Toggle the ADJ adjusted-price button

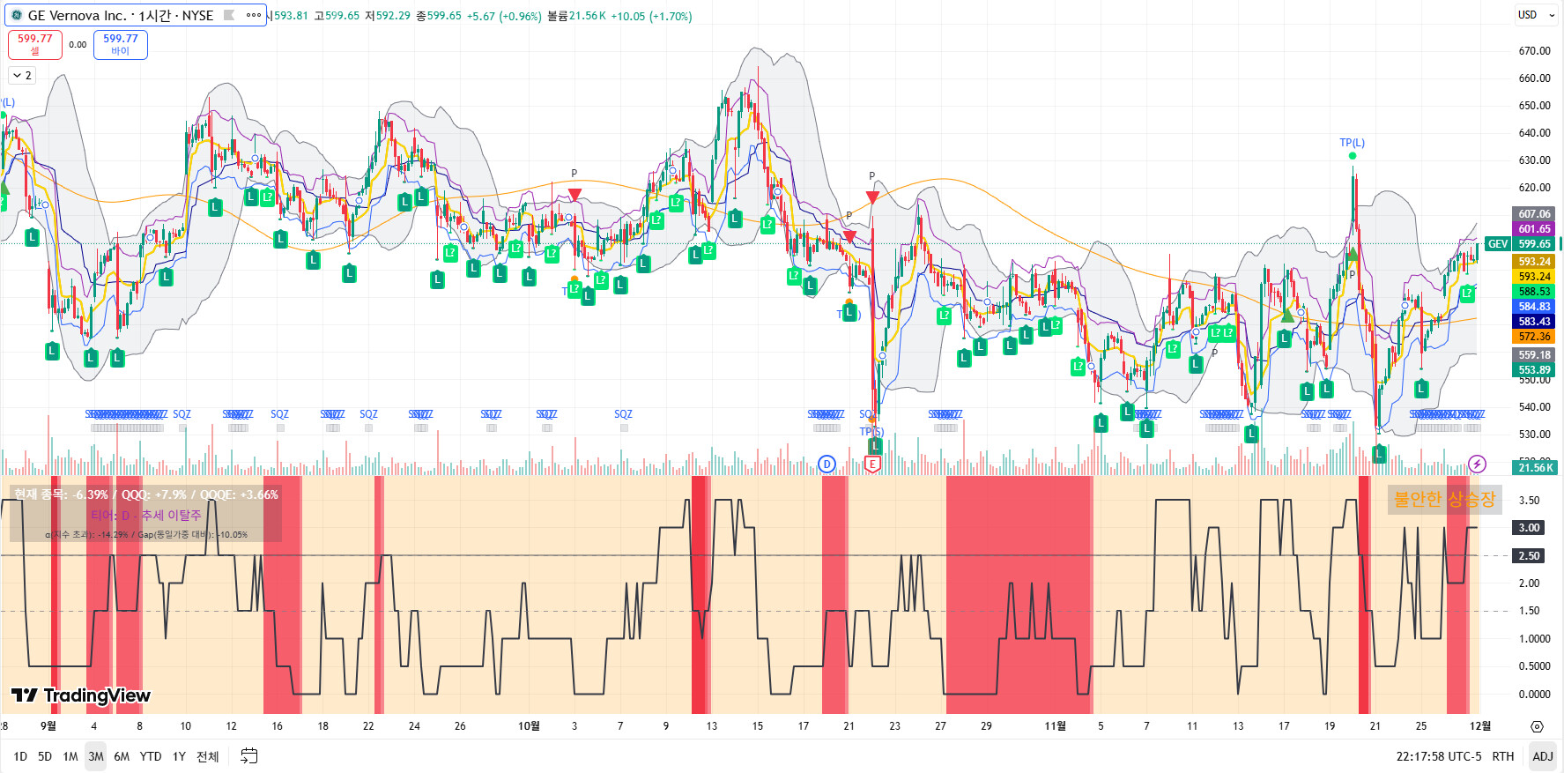(x=1543, y=756)
